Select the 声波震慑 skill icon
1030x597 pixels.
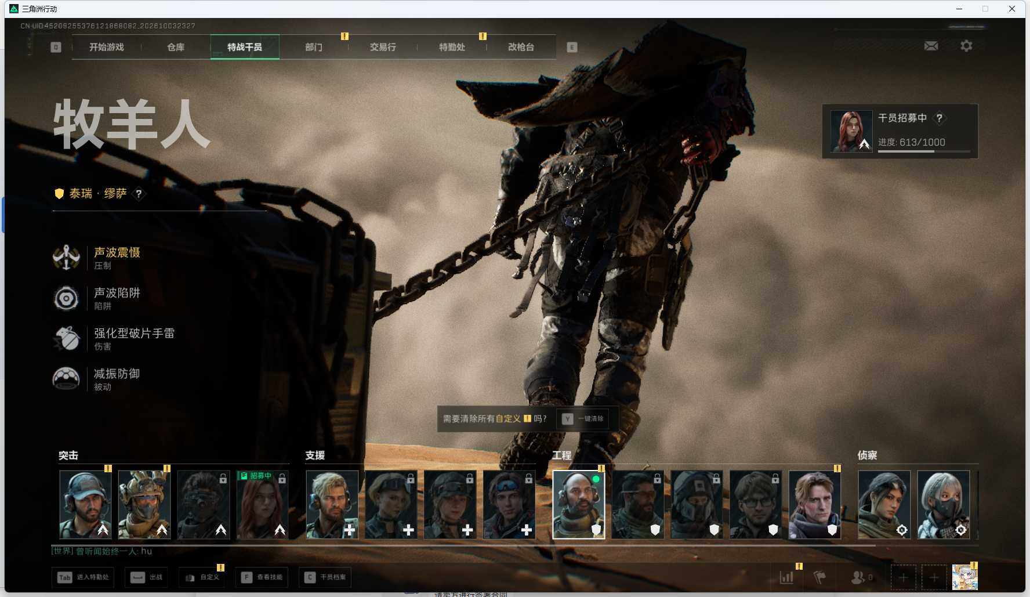[x=66, y=258]
